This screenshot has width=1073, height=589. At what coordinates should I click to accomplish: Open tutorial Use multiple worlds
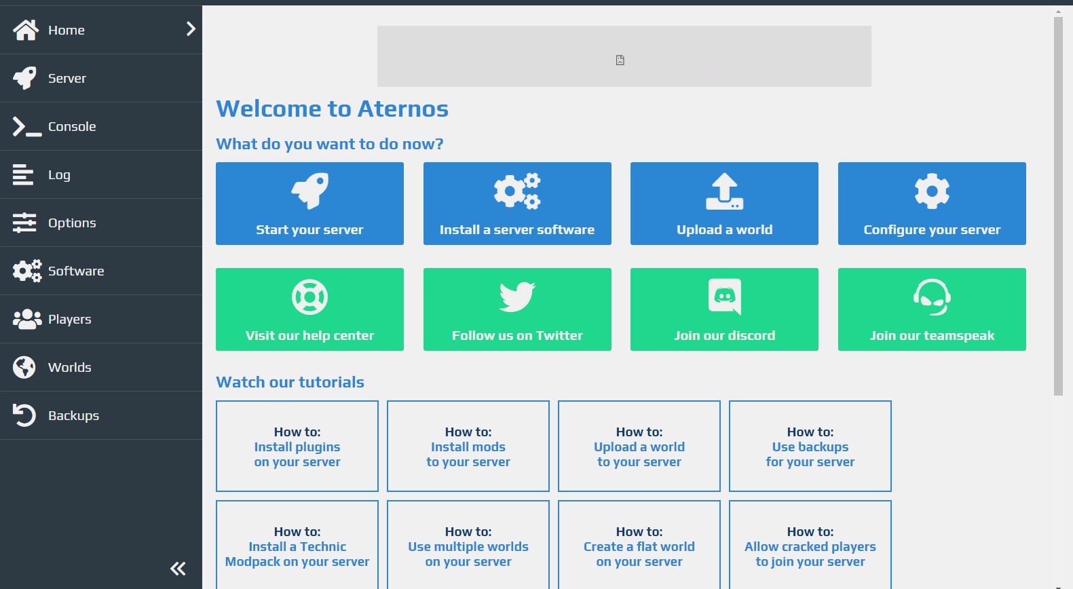468,545
